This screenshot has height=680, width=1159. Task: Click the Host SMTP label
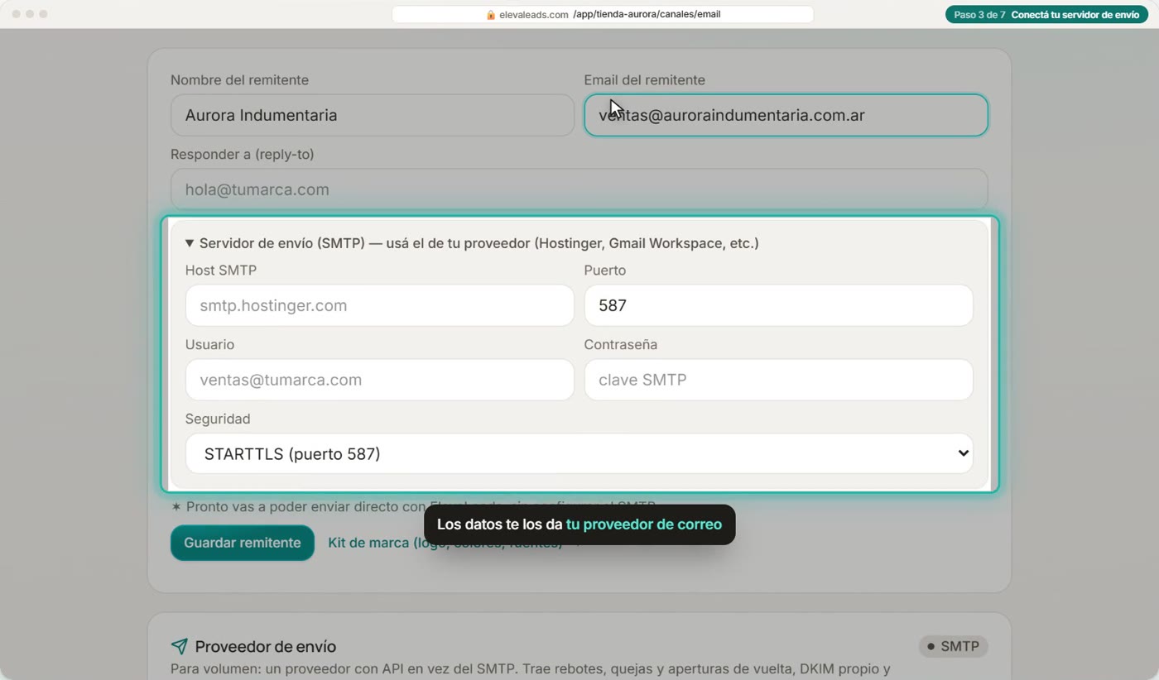(x=221, y=271)
